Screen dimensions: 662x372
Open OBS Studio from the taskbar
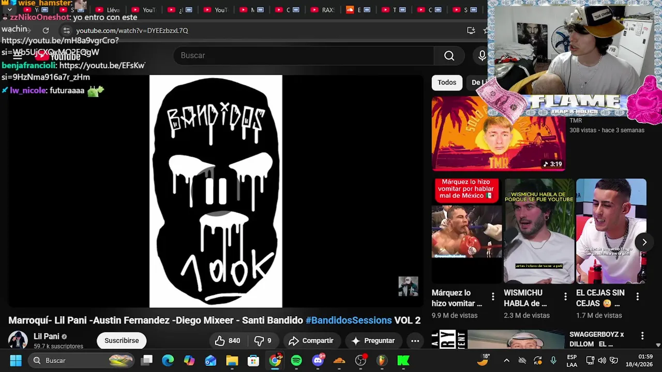click(x=360, y=361)
